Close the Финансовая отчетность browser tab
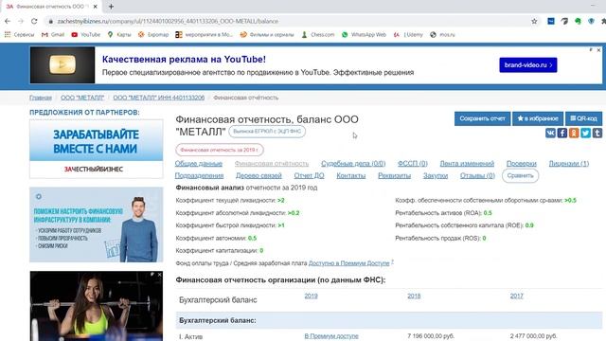Screen dimensions: 606x341 96,7
